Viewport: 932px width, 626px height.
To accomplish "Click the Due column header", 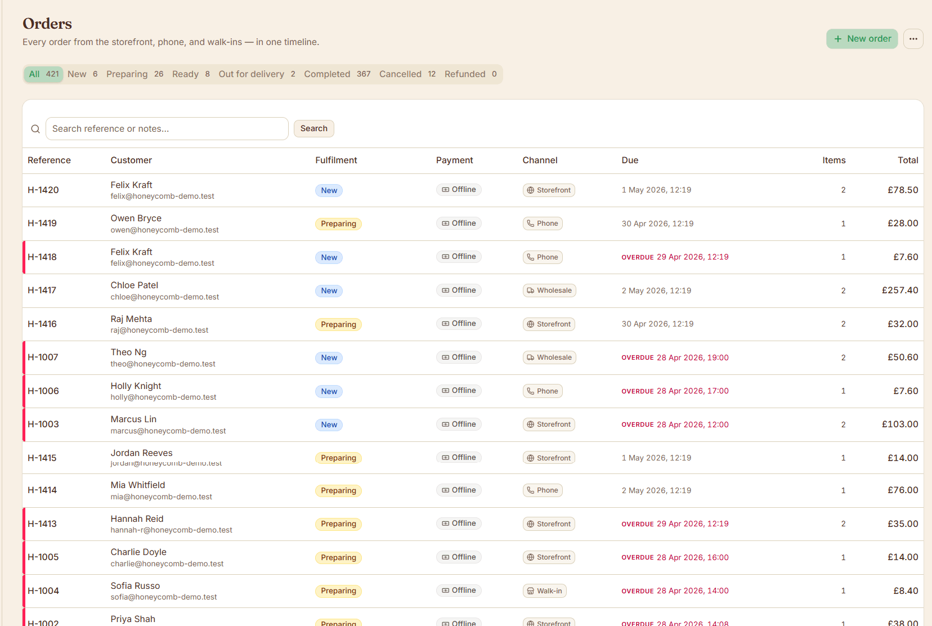I will pos(630,160).
